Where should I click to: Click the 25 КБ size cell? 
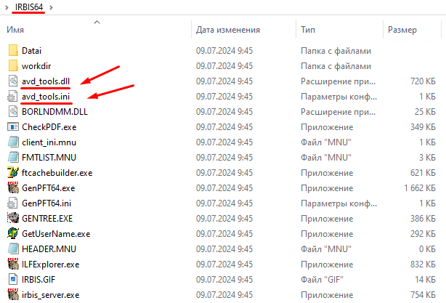point(425,111)
